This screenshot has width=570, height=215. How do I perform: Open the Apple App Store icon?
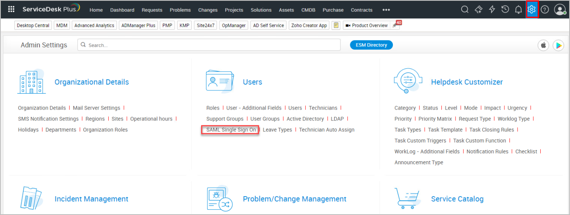point(544,45)
